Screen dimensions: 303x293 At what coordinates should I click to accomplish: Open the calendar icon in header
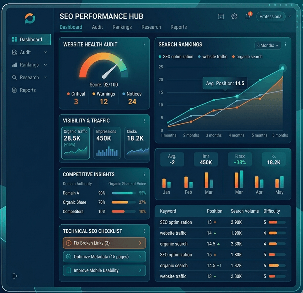coord(221,16)
